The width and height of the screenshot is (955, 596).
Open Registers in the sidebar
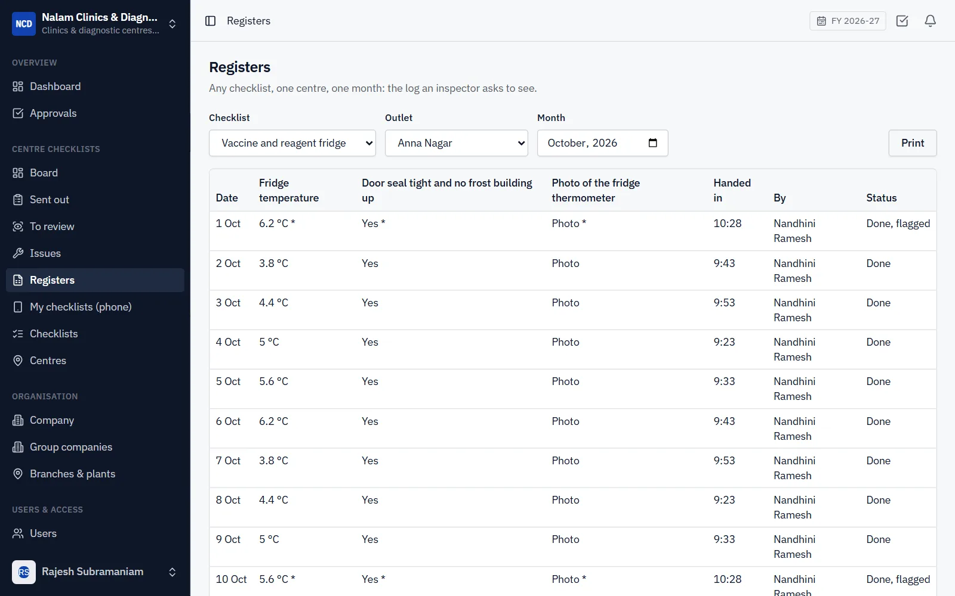[95, 280]
